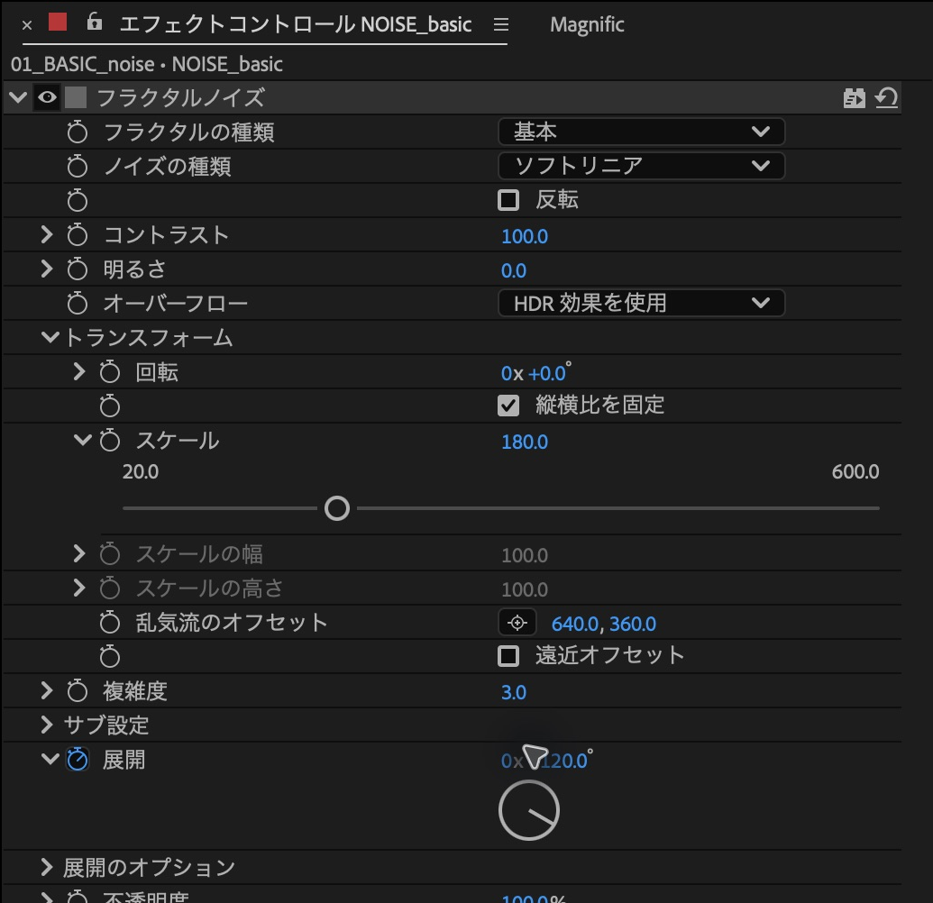Toggle フラクタルノイズ effect visibility eye
933x903 pixels.
pyautogui.click(x=47, y=97)
